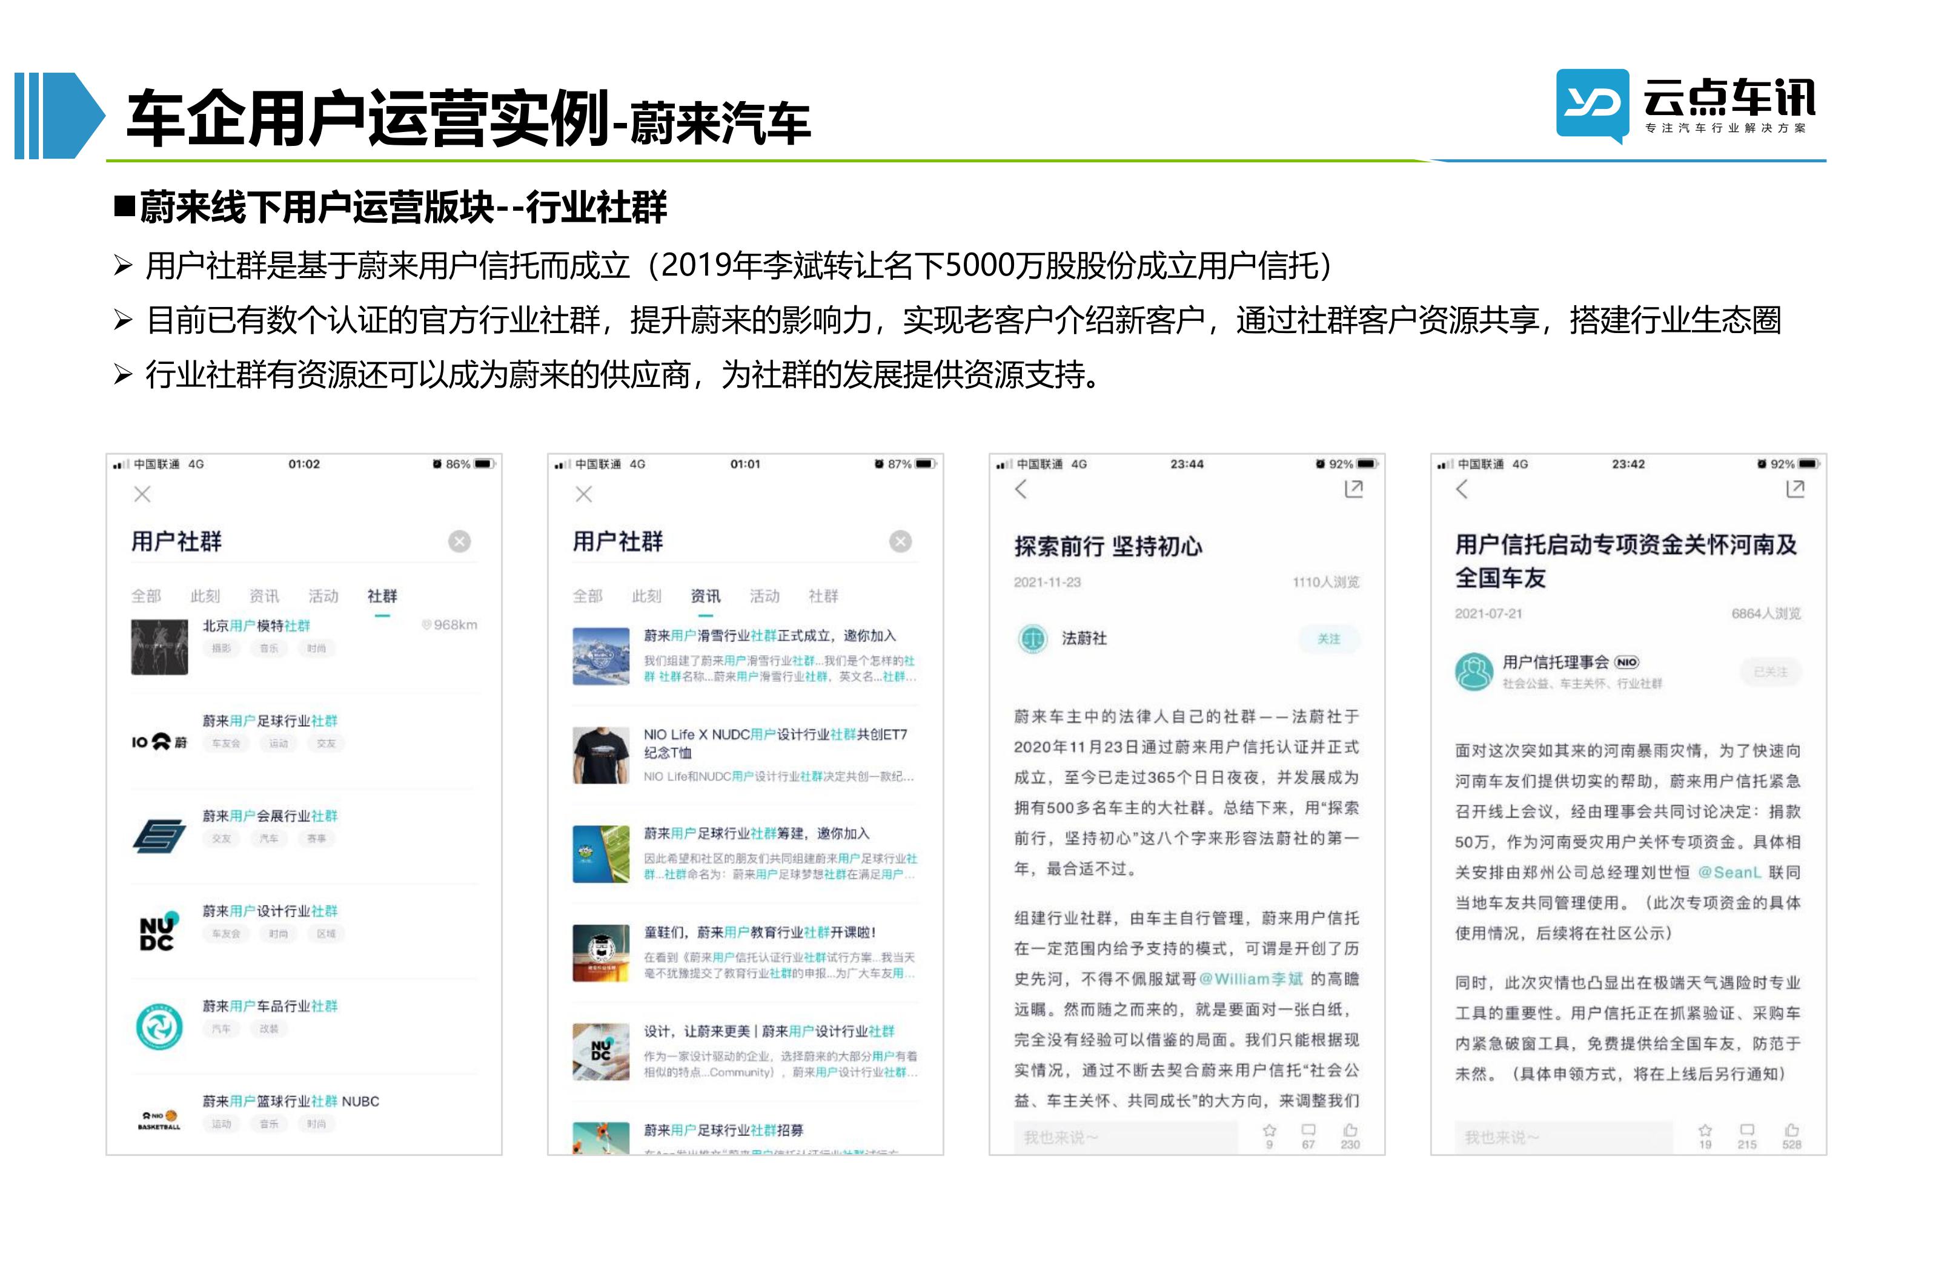Click 1110人浏览 view count
Image resolution: width=1933 pixels, height=1288 pixels.
coord(1326,581)
